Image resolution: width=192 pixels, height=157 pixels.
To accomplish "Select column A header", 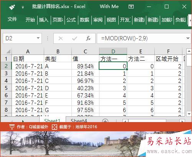I will pos(28,51).
